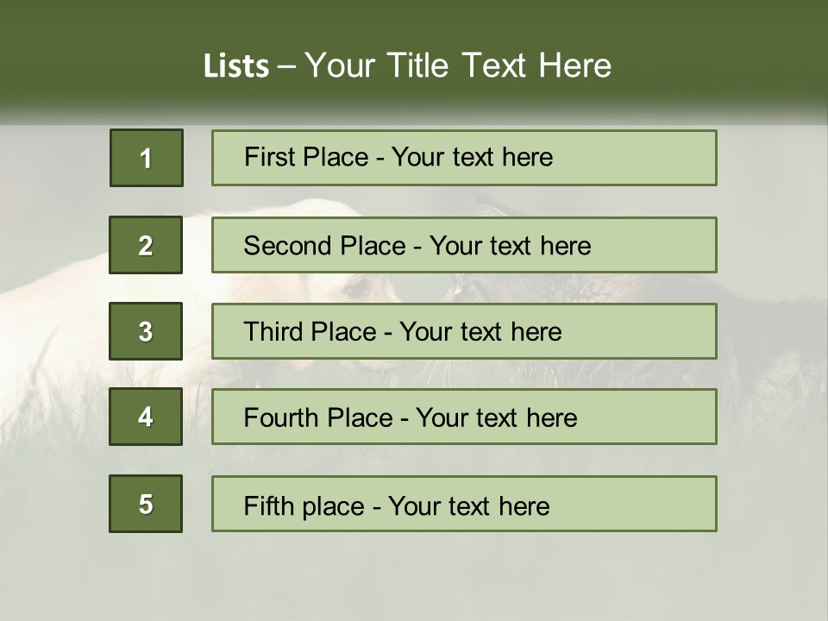
Task: Select the number 1 box
Action: (146, 158)
